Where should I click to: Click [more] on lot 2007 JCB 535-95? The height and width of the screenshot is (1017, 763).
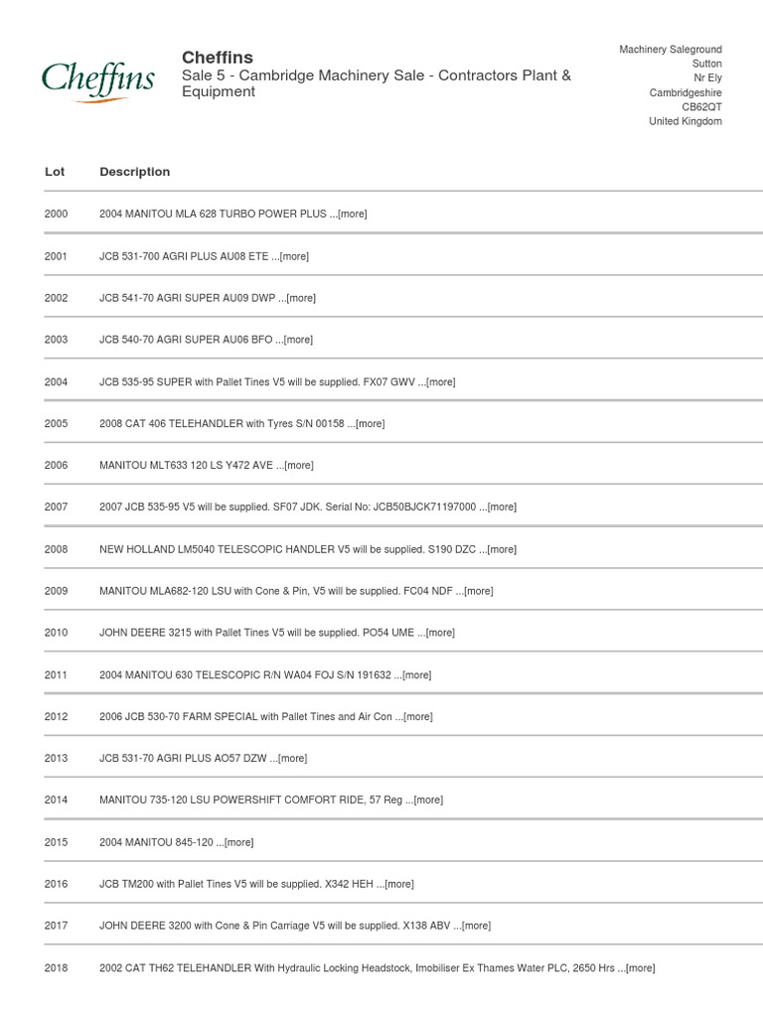(x=502, y=508)
